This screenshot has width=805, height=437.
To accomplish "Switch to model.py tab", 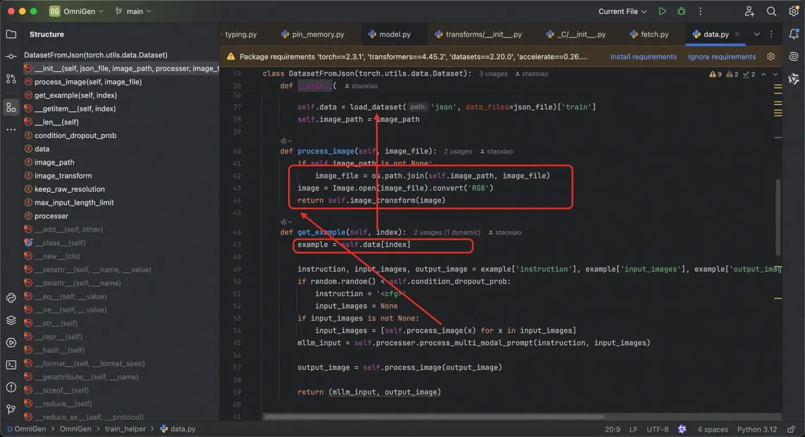I will (389, 34).
